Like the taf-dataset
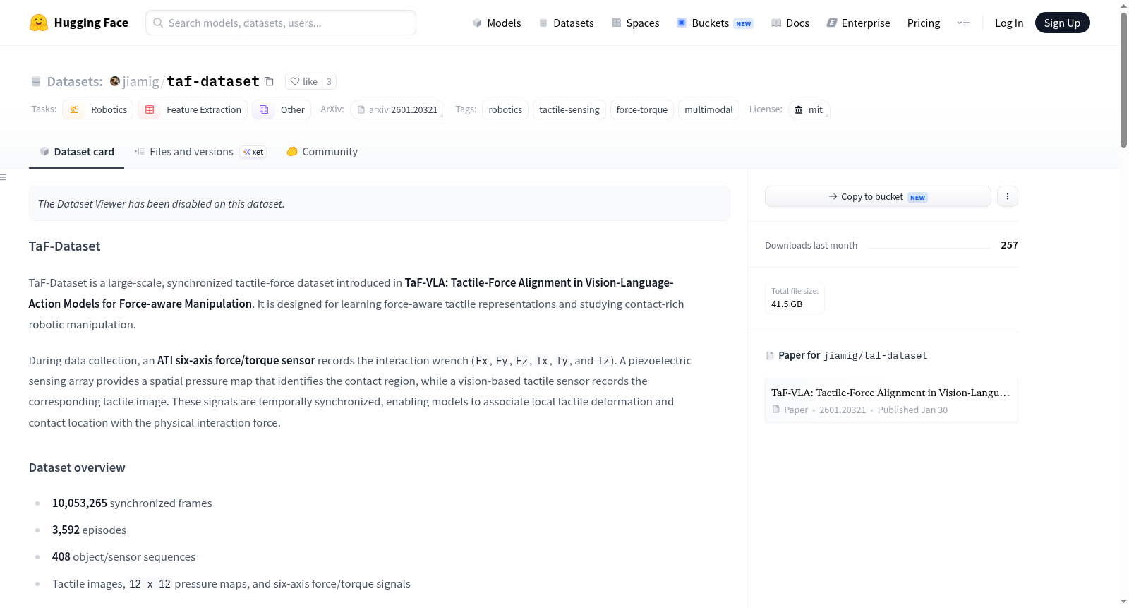Image resolution: width=1129 pixels, height=608 pixels. 303,81
